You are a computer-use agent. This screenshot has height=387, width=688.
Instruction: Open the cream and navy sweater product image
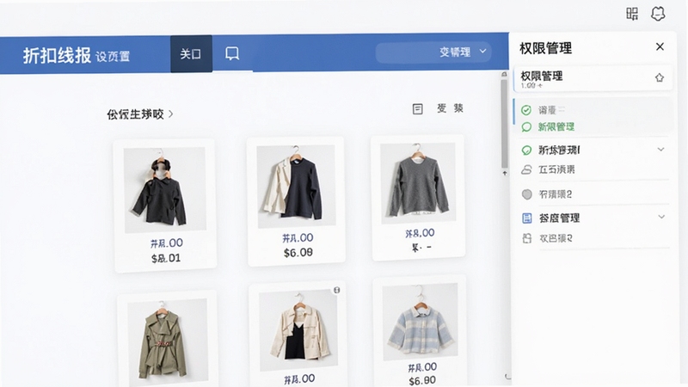[x=296, y=187]
